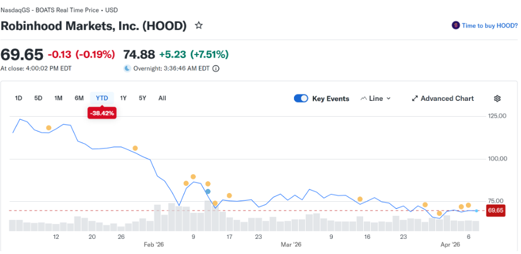
Task: Select the 1D time range
Action: [18, 98]
